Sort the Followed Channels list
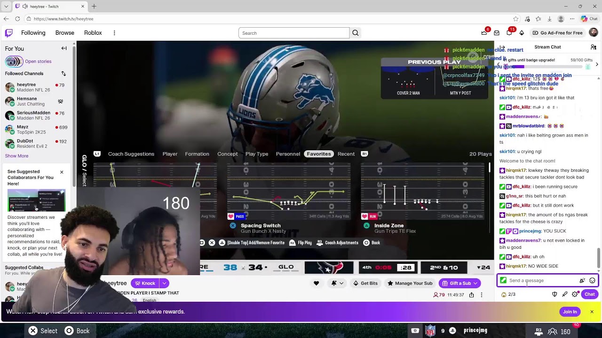 click(x=63, y=74)
